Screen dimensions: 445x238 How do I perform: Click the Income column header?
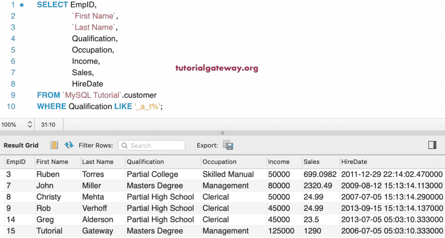coord(279,162)
